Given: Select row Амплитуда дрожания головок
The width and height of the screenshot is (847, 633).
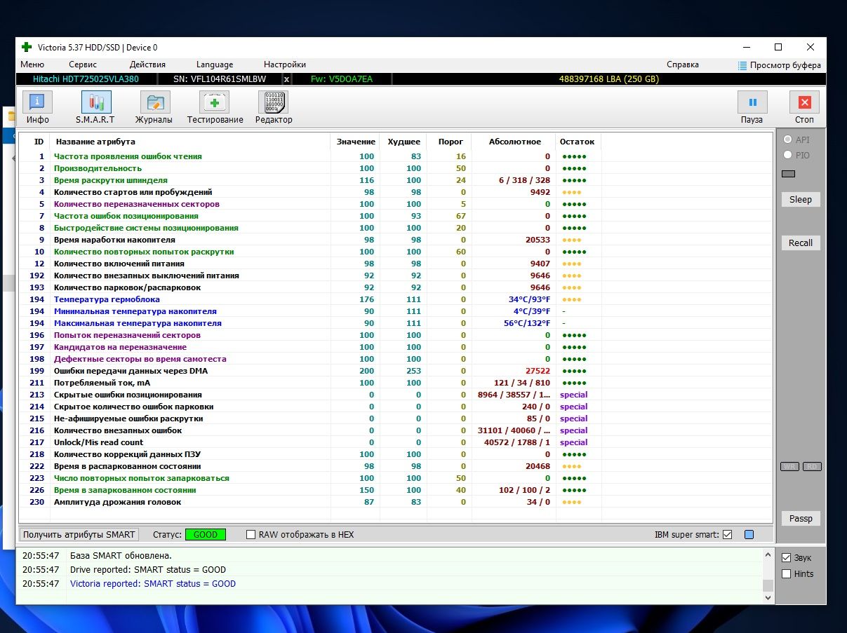Looking at the screenshot, I should click(310, 502).
